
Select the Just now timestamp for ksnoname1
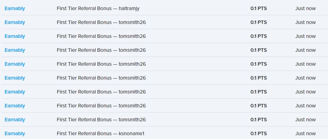coord(305,133)
